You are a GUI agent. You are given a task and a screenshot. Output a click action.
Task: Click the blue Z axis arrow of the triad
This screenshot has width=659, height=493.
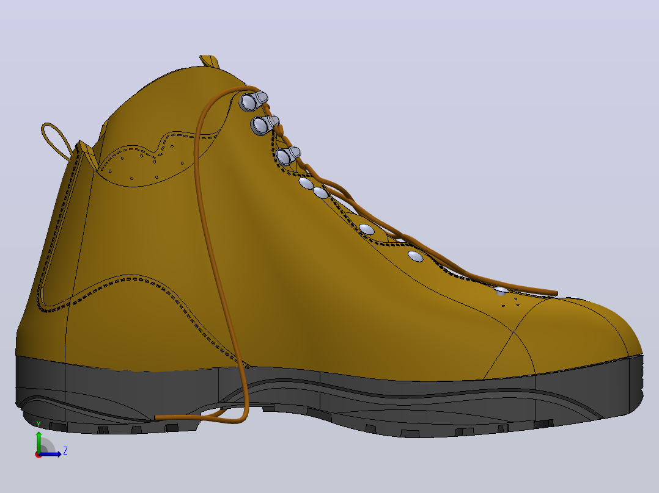tap(51, 453)
